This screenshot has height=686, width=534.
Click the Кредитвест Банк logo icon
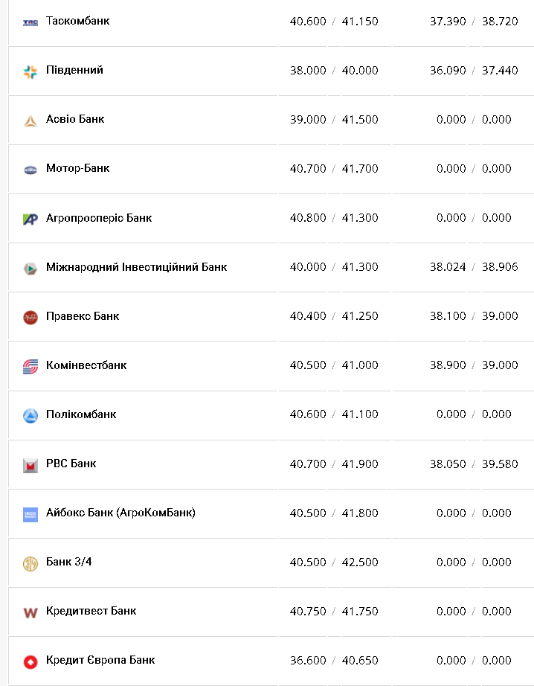click(x=30, y=612)
